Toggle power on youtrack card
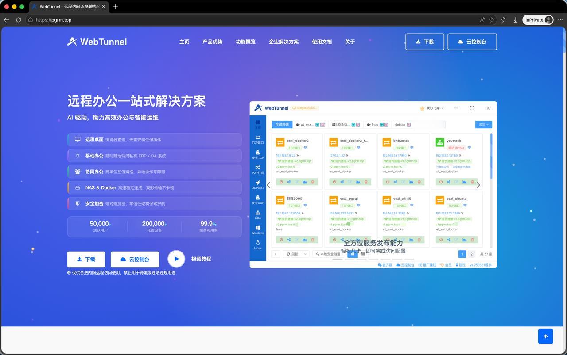Screen dimensions: 567x355 coord(440,182)
